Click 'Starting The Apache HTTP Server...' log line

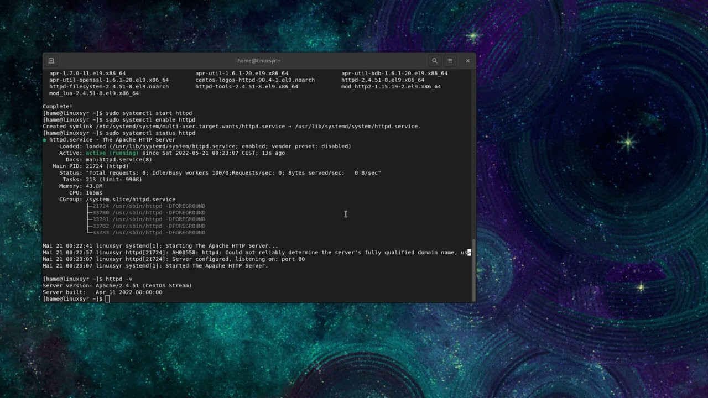[160, 246]
